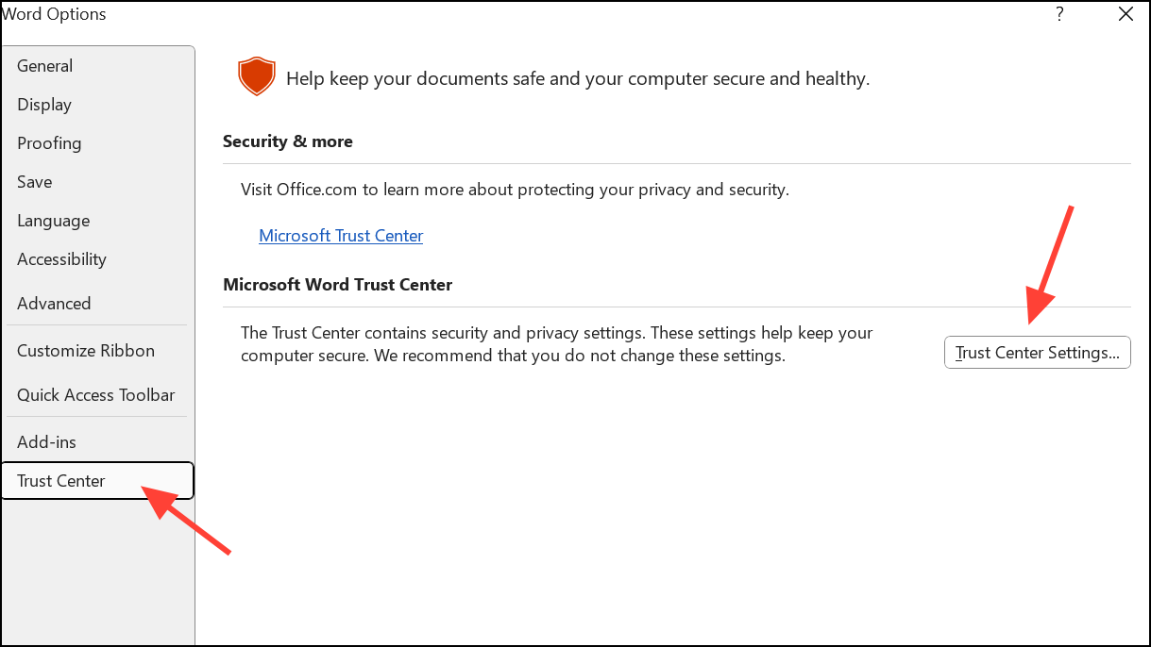The width and height of the screenshot is (1151, 647).
Task: Open the Add-ins page
Action: click(46, 441)
